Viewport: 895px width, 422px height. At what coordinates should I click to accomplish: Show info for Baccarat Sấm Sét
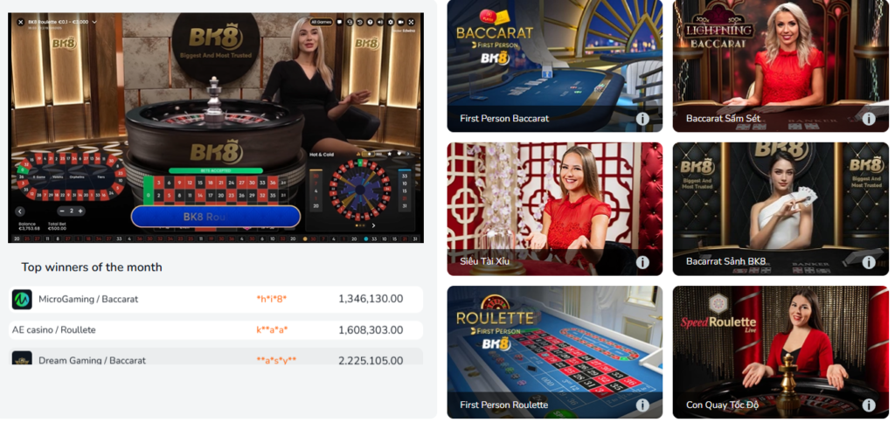point(869,119)
